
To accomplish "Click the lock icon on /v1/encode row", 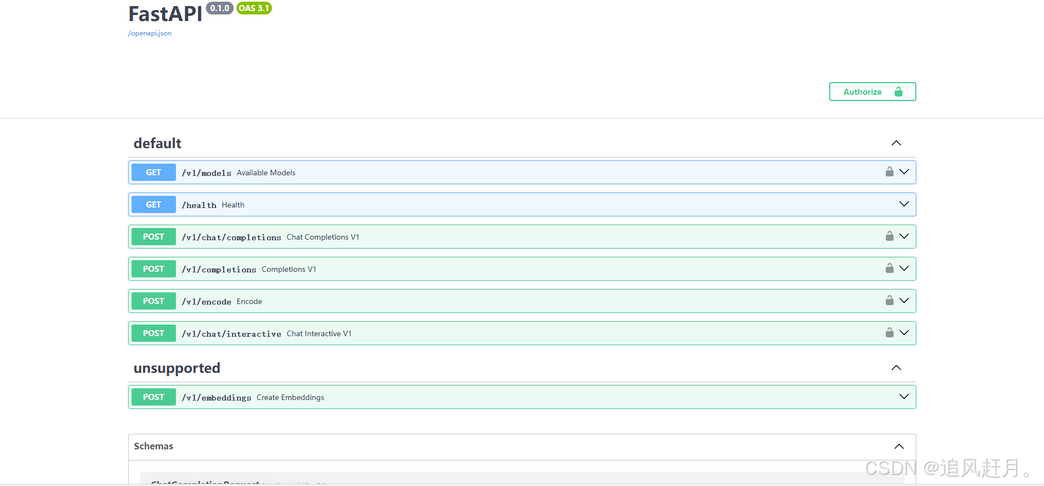I will 889,301.
